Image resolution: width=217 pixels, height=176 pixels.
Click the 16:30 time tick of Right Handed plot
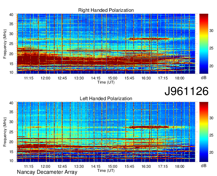pyautogui.click(x=146, y=78)
